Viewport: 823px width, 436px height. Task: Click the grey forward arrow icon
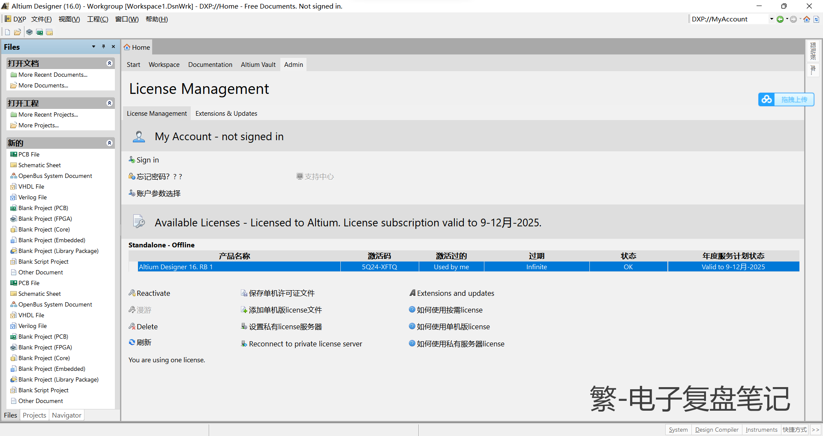click(x=793, y=19)
